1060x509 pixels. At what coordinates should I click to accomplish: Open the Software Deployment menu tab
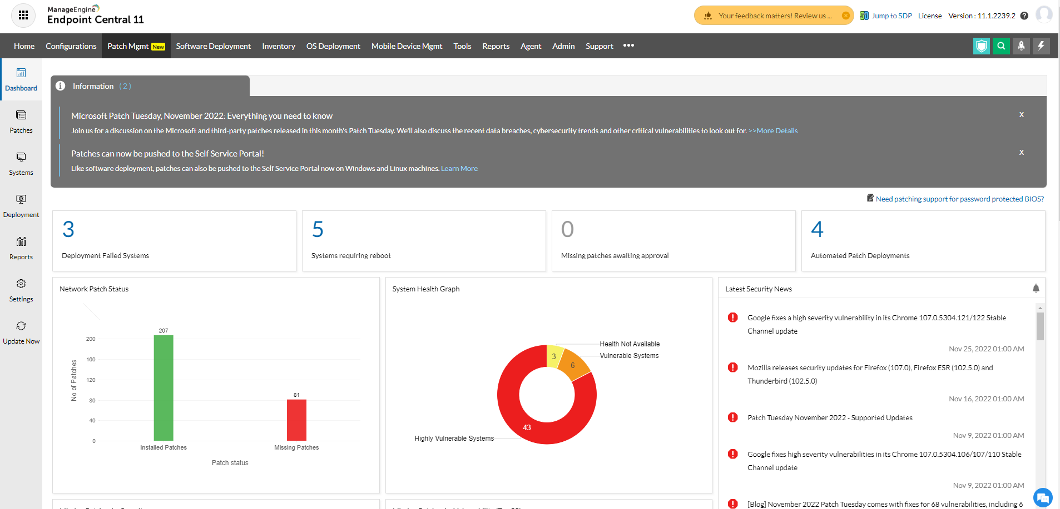coord(213,46)
